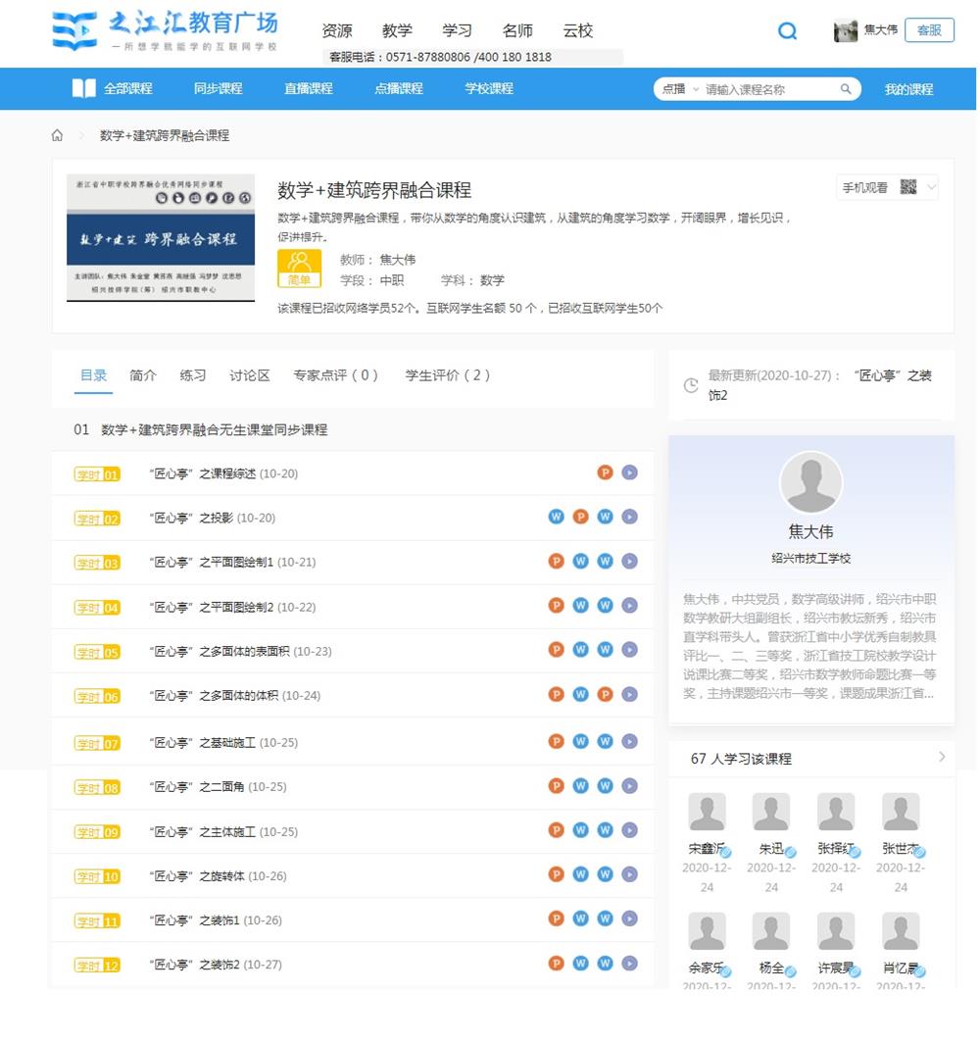980x1042 pixels.
Task: Open the 学生评价 (2) tab
Action: point(448,375)
